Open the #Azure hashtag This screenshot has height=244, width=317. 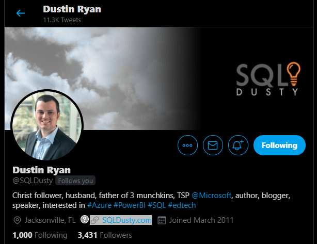click(x=99, y=205)
